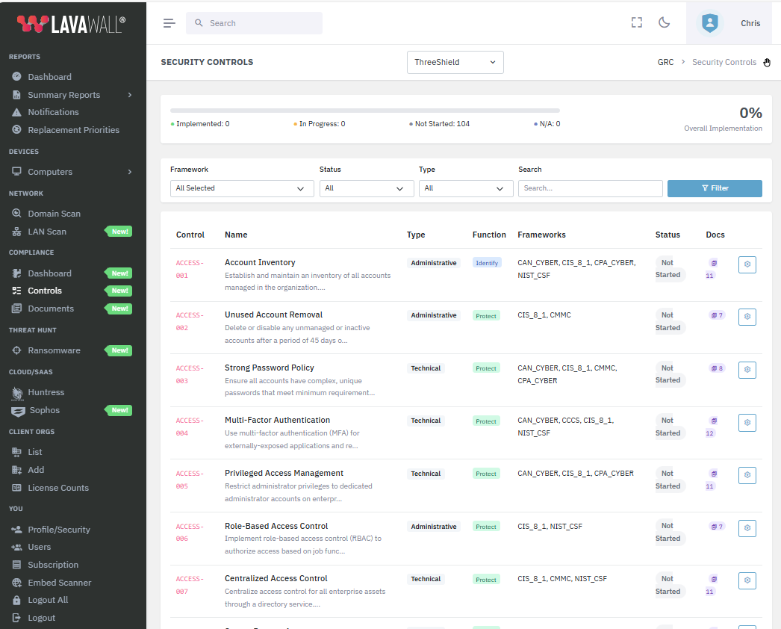Click the blue Filter button

[x=715, y=188]
